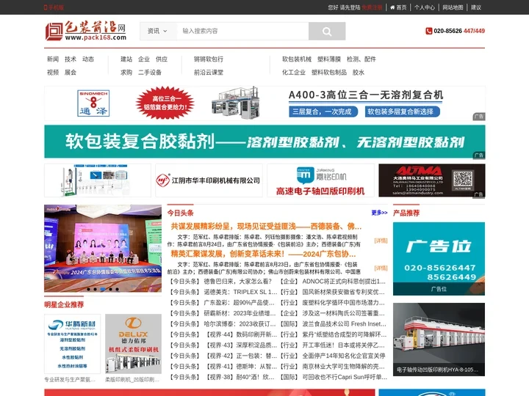Open the 检测、配件 category link
The width and height of the screenshot is (529, 396).
361,59
